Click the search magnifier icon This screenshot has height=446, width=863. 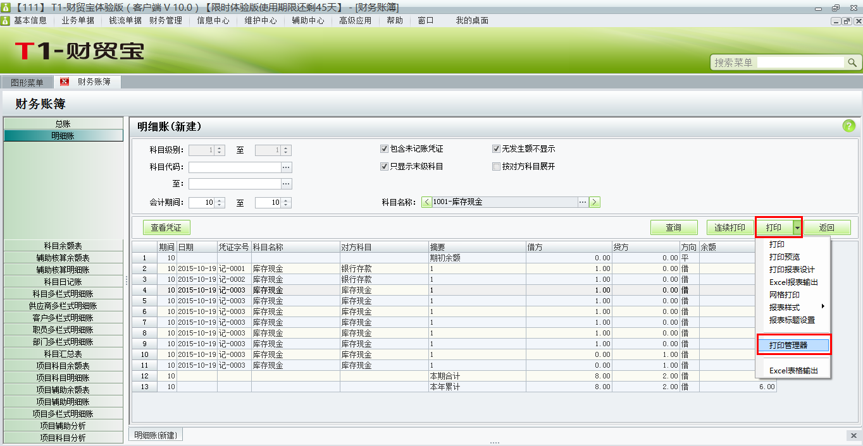(852, 63)
